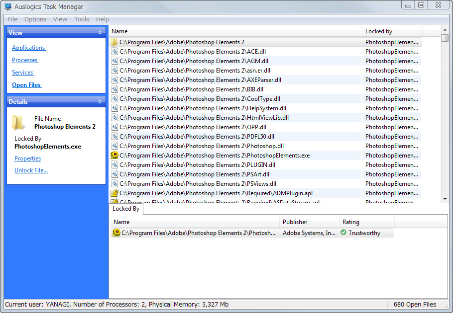Select the Locked By tab
Viewport: 453px width, 313px height.
click(126, 209)
